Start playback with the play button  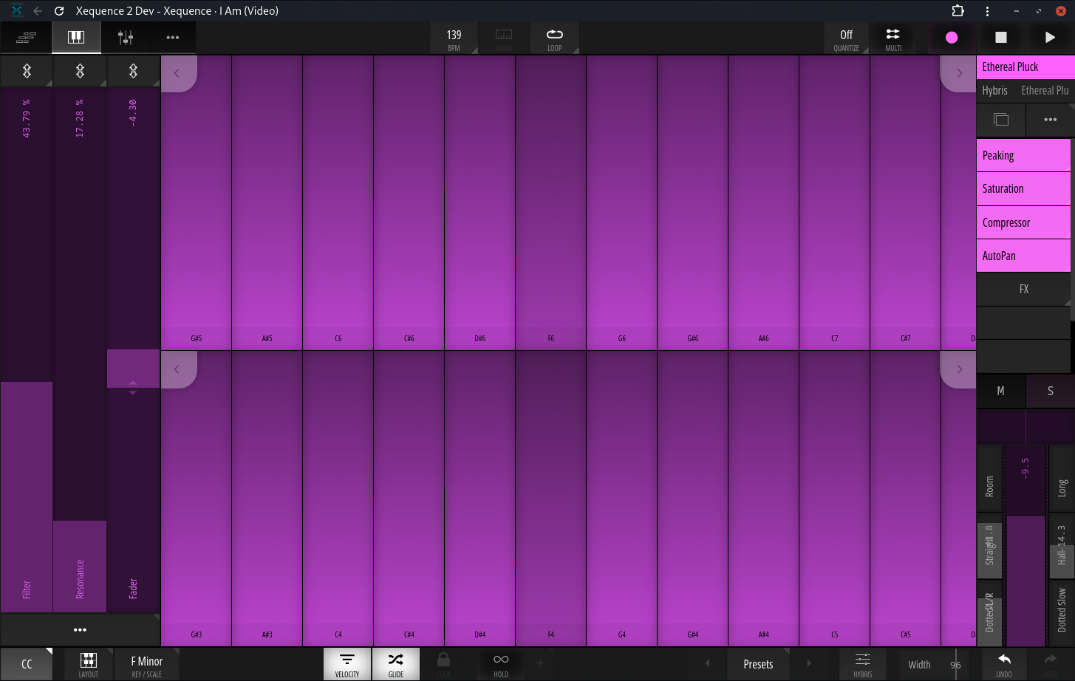(1050, 37)
